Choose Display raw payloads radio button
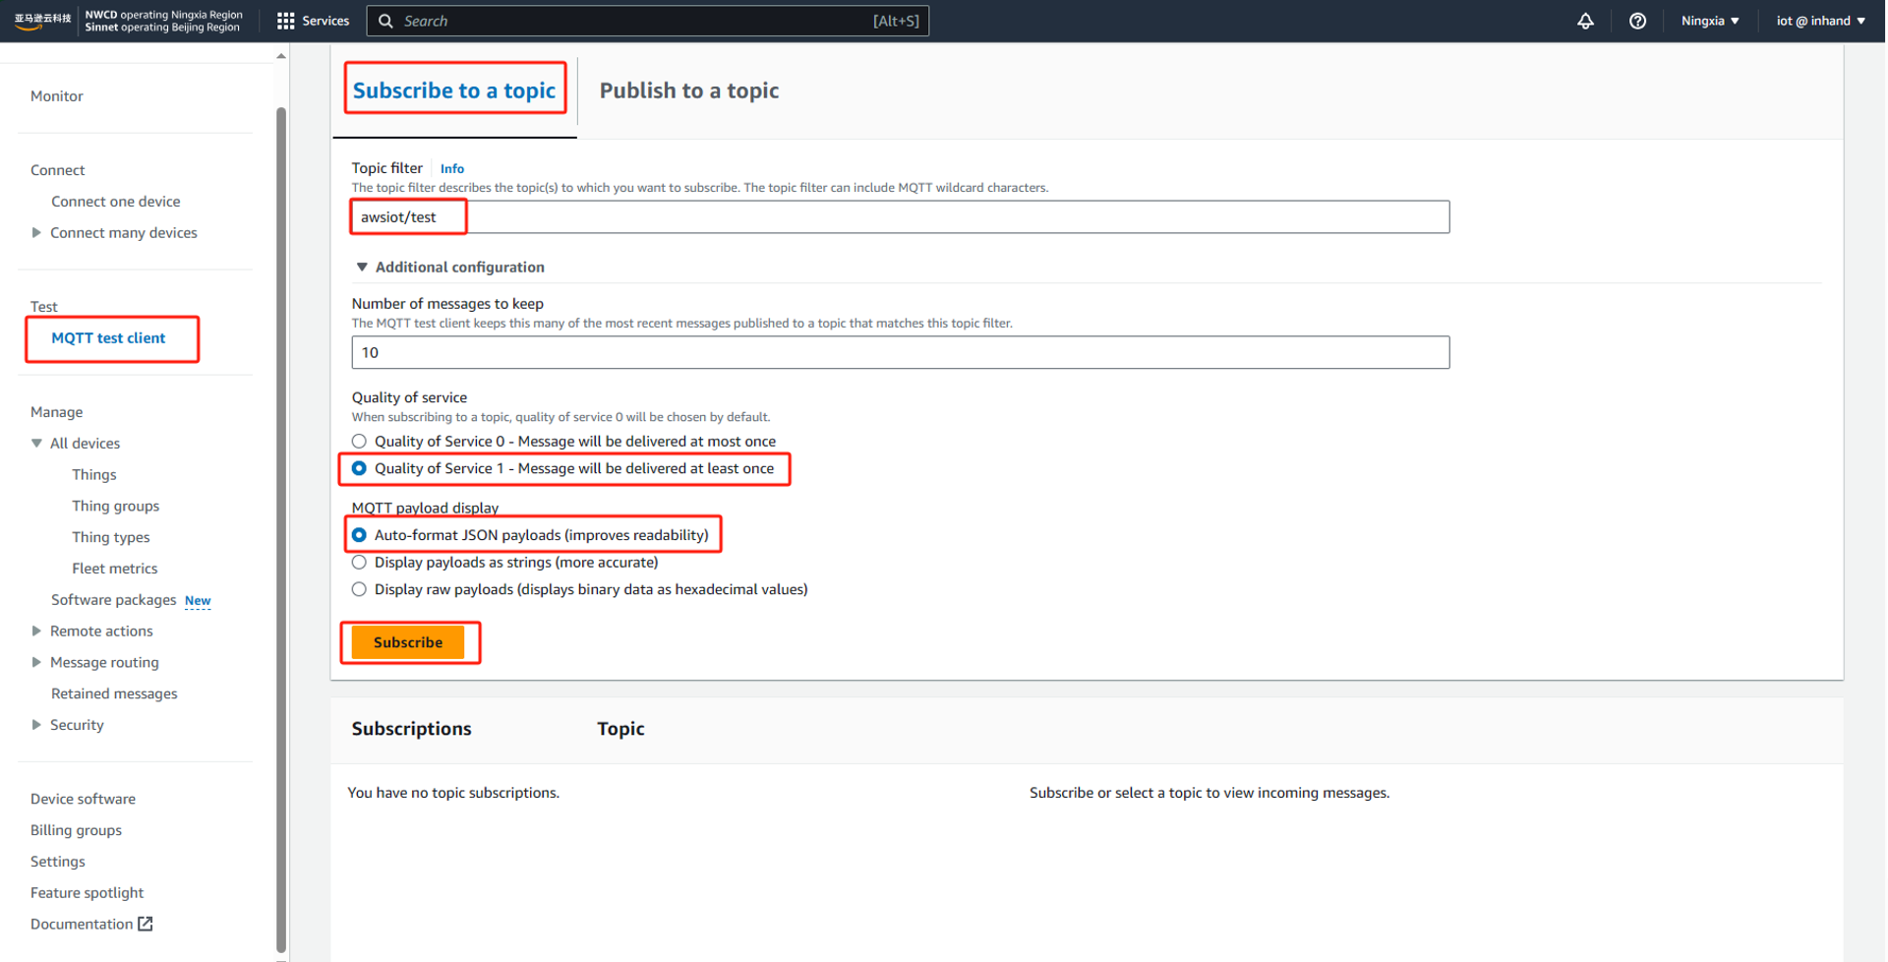 click(360, 590)
